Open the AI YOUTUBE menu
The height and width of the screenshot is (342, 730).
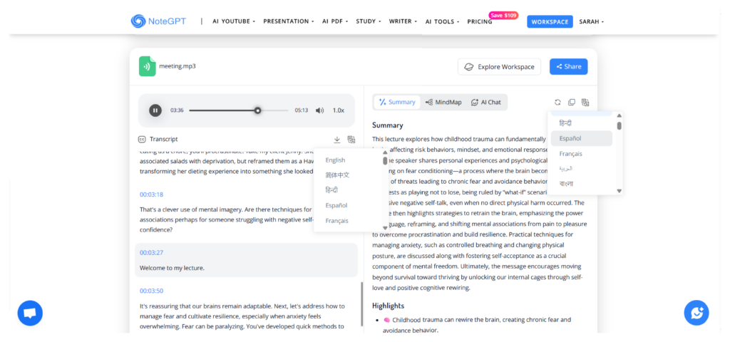tap(234, 21)
